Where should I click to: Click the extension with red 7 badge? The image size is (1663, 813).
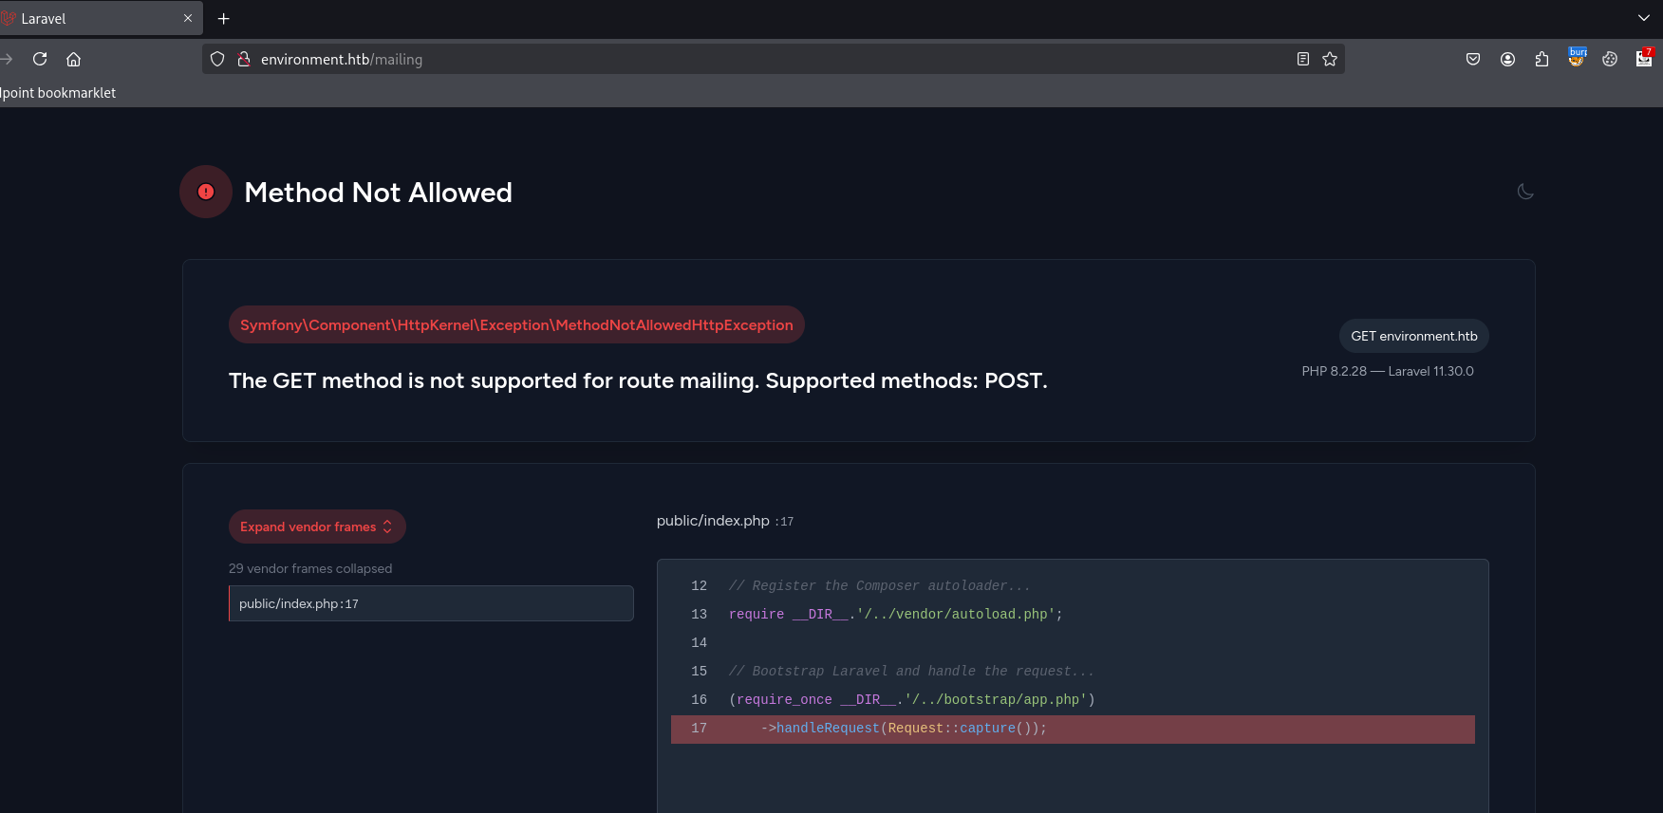[x=1644, y=59]
